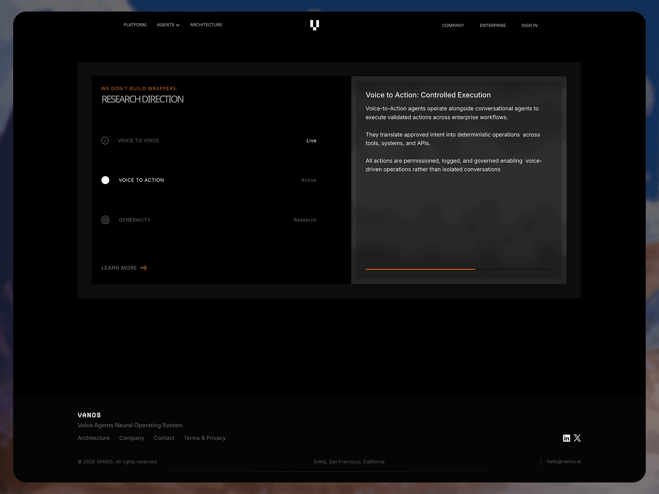Select the Voice to Voice row
Screen dimensions: 659x494
click(209, 140)
